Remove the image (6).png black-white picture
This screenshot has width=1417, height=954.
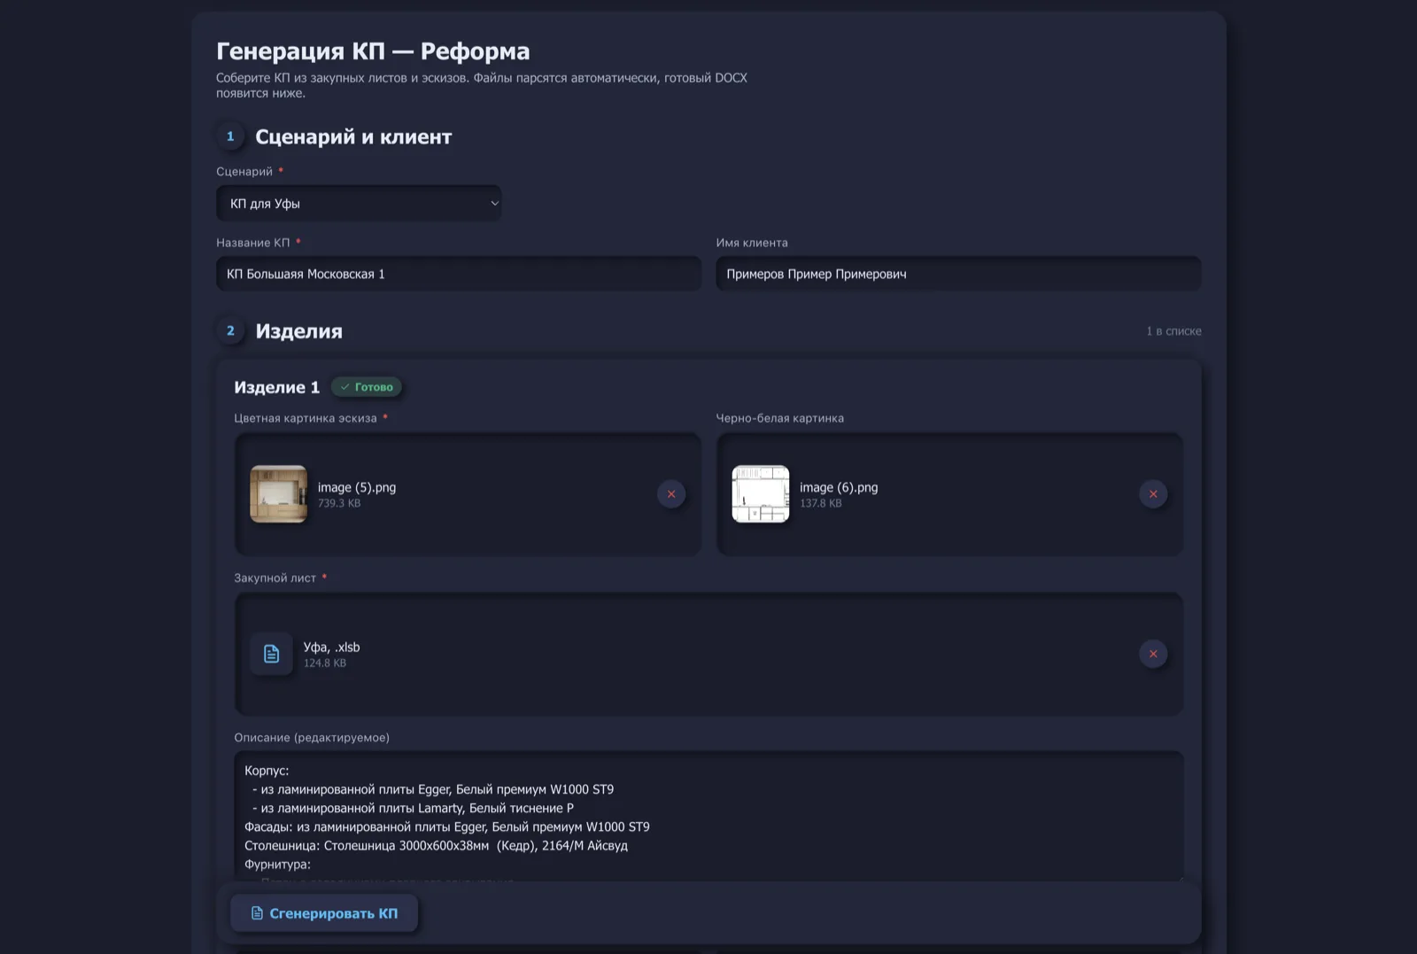[1152, 494]
